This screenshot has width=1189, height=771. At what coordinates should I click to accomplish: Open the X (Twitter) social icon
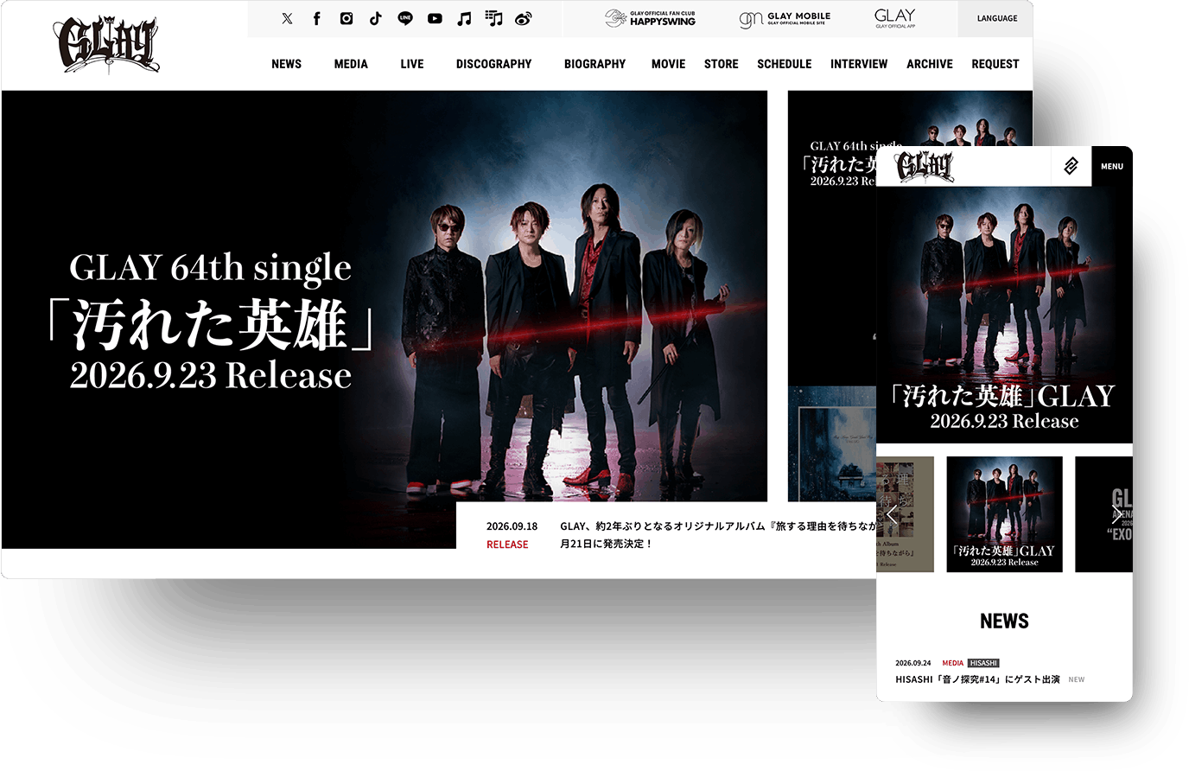[x=287, y=18]
